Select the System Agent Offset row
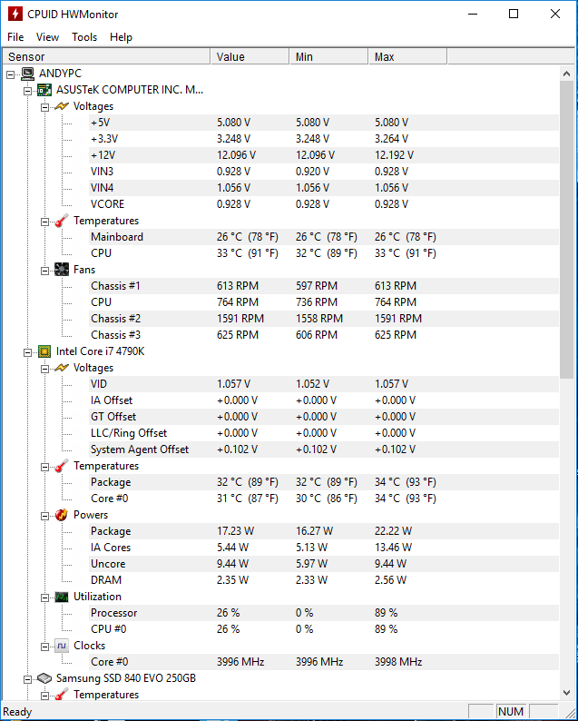Screen dimensions: 578x721 pyautogui.click(x=324, y=449)
